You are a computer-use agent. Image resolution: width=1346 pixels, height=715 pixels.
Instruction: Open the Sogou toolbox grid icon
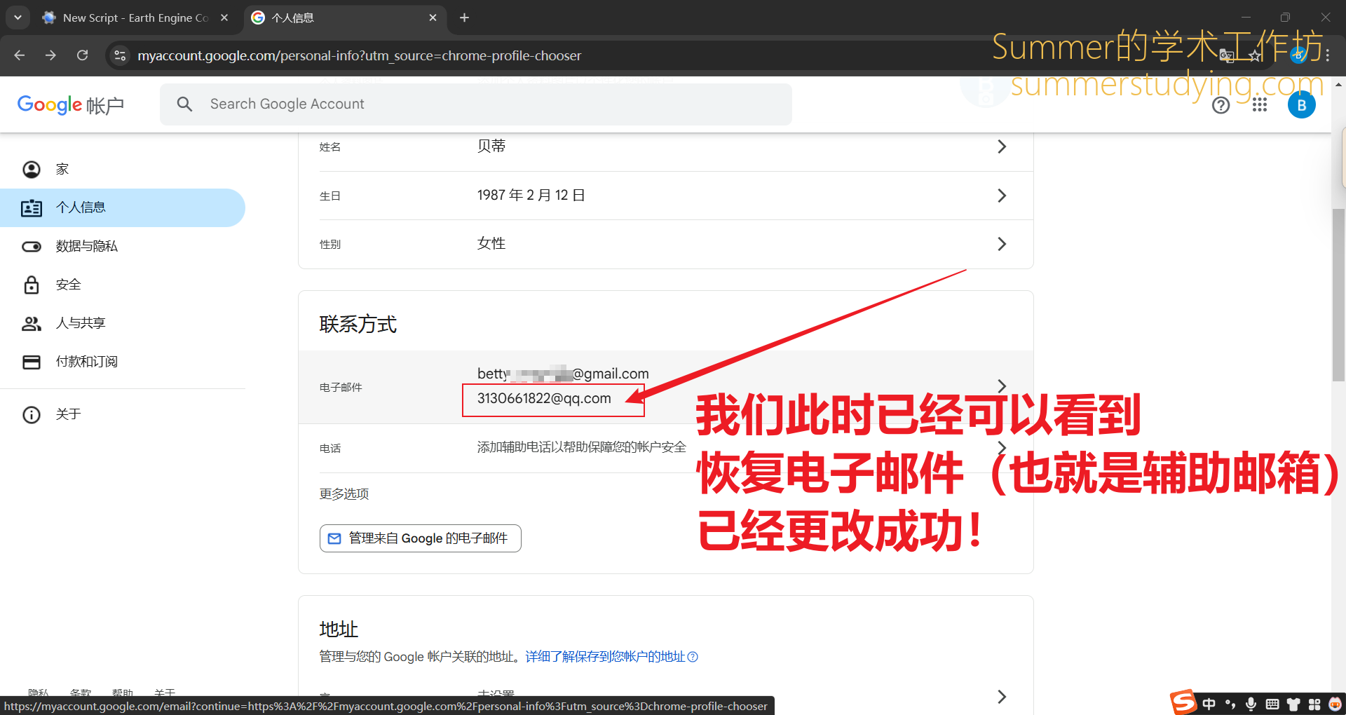pos(1314,704)
